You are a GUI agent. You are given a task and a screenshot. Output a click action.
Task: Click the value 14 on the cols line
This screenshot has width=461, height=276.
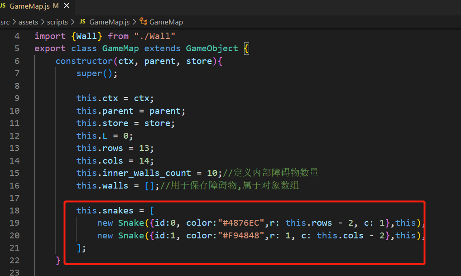click(144, 160)
